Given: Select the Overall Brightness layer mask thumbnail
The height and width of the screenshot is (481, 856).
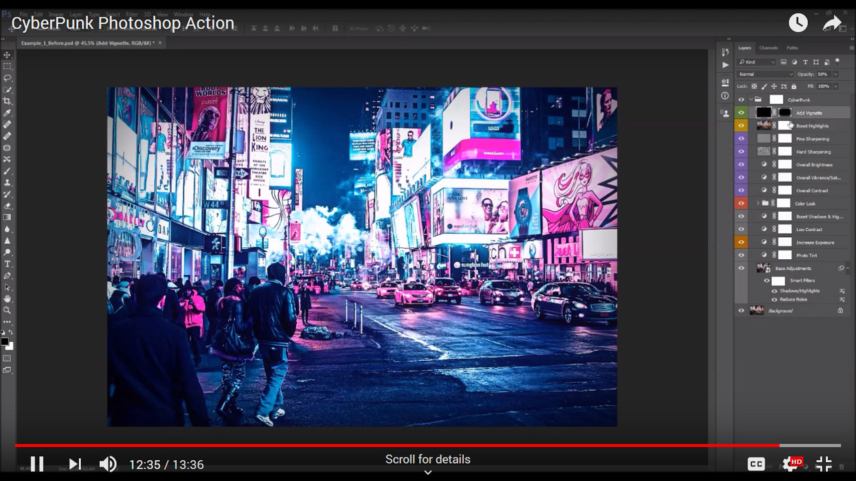Looking at the screenshot, I should 785,164.
